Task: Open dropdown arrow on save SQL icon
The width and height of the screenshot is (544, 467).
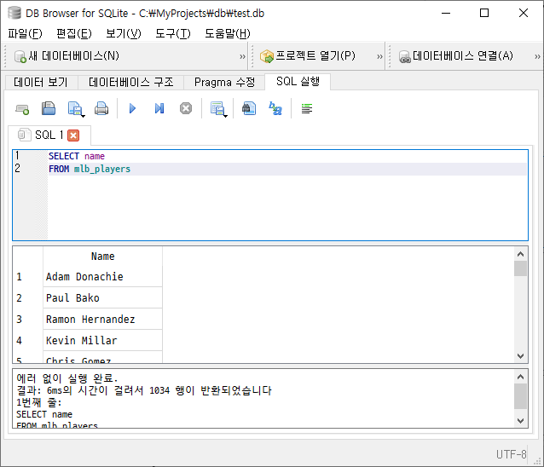Action: click(83, 115)
